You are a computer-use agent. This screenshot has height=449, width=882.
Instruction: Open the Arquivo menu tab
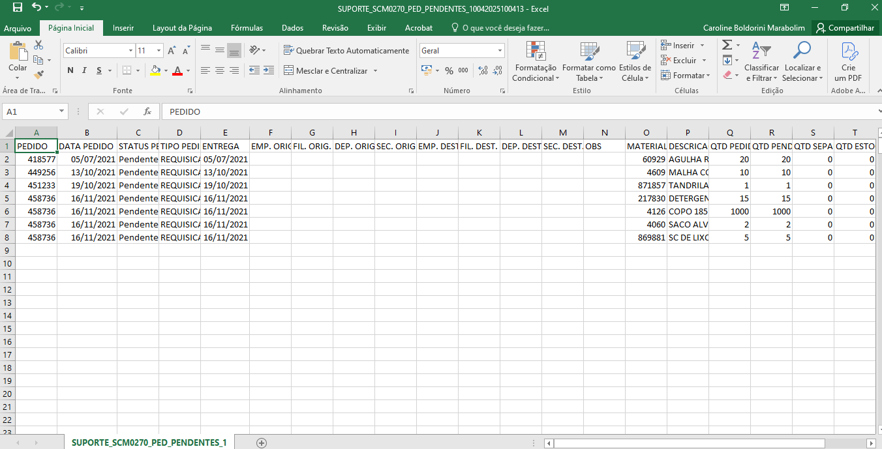click(x=18, y=28)
